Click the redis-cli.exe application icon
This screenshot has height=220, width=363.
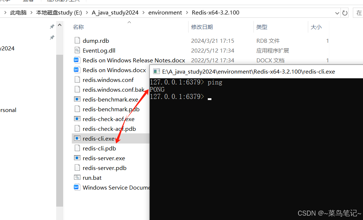pos(77,138)
